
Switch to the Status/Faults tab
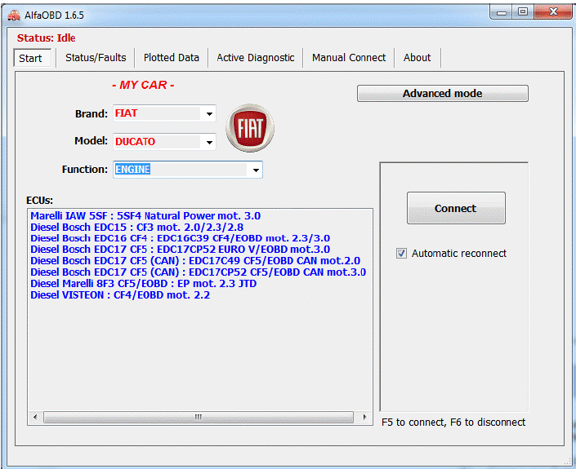pos(96,58)
